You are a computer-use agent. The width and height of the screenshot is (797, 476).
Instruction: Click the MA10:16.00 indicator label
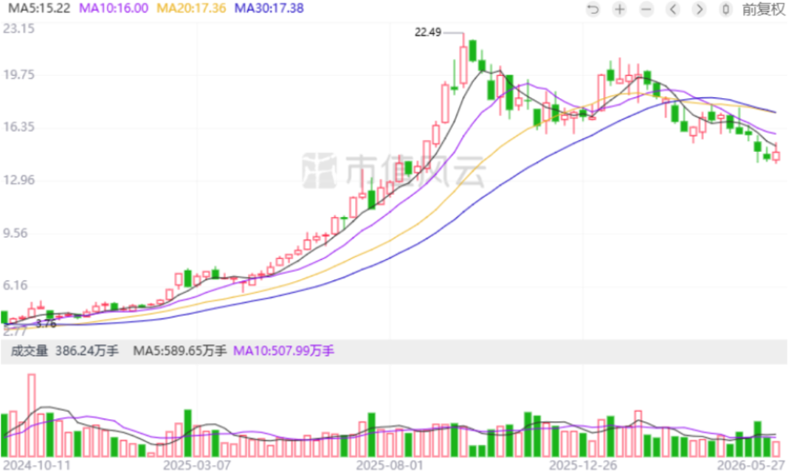[115, 8]
